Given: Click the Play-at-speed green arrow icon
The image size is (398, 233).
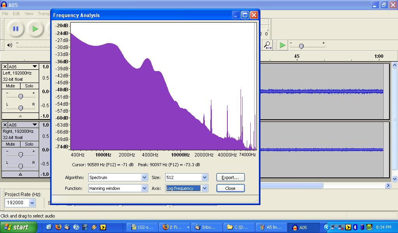Looking at the screenshot, I should point(283,45).
